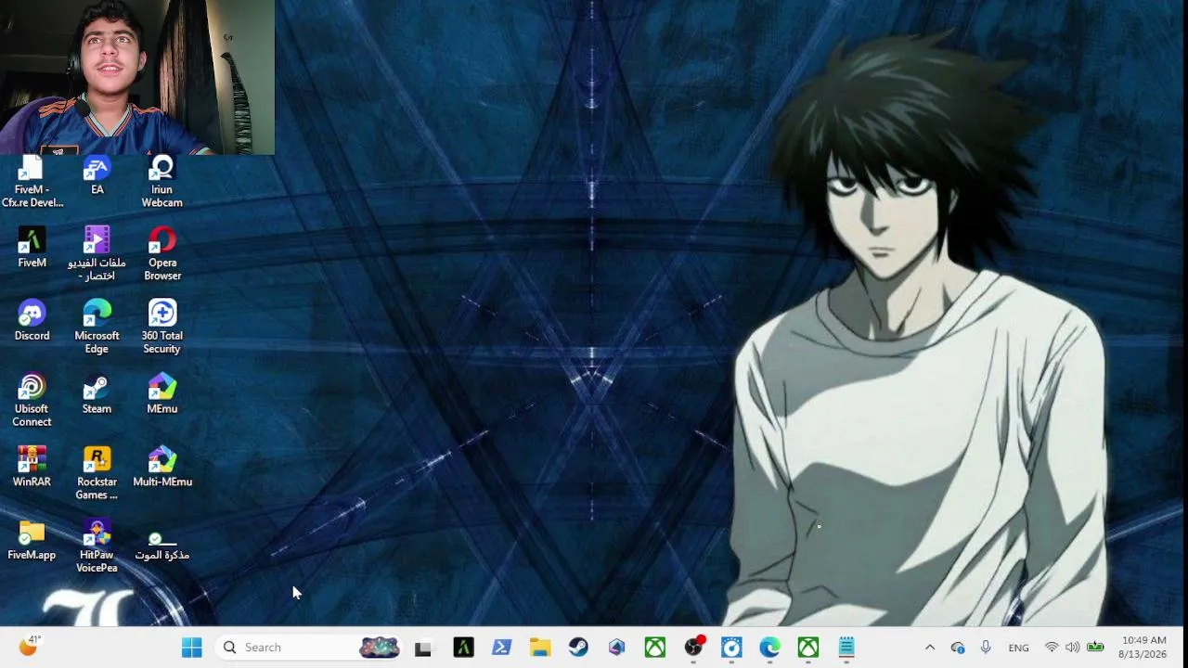Viewport: 1188px width, 668px height.
Task: Open FiveM from the taskbar
Action: [463, 648]
